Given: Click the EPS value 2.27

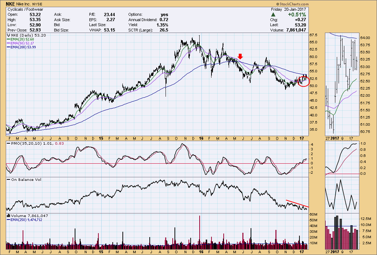Looking at the screenshot, I should (x=111, y=20).
